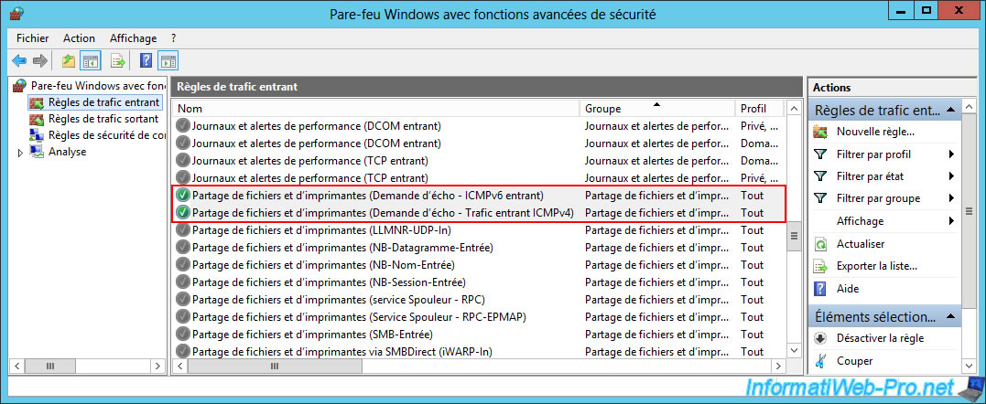Click Nouvelle règle in Actions pane

(875, 132)
